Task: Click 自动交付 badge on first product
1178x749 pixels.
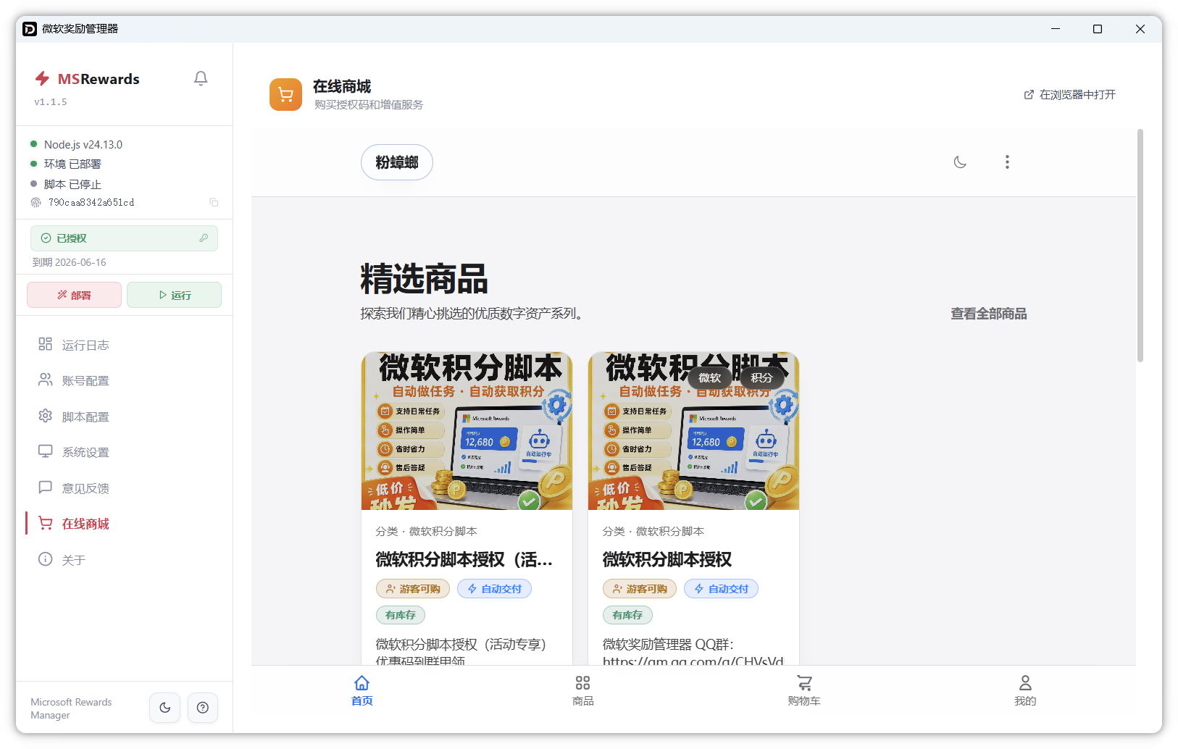Action: [x=494, y=589]
